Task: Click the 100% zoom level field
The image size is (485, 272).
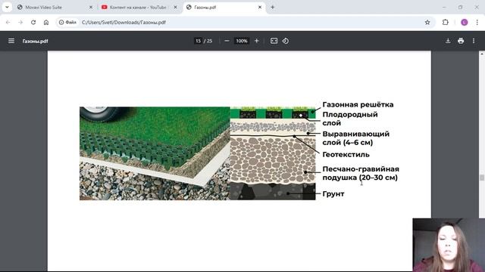Action: pos(242,41)
